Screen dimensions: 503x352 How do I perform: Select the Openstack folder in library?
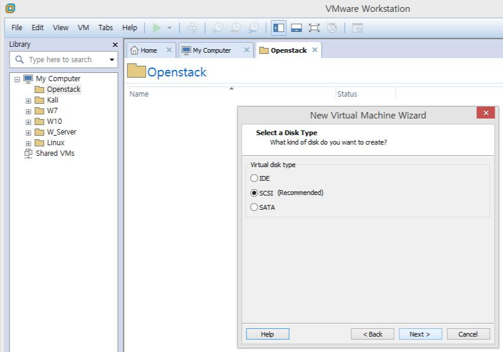pos(63,89)
